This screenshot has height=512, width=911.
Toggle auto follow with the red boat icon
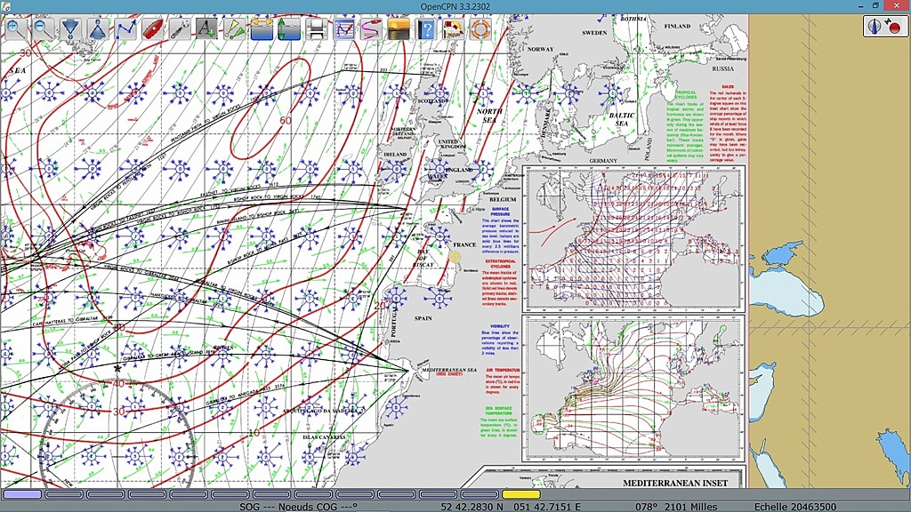point(152,28)
